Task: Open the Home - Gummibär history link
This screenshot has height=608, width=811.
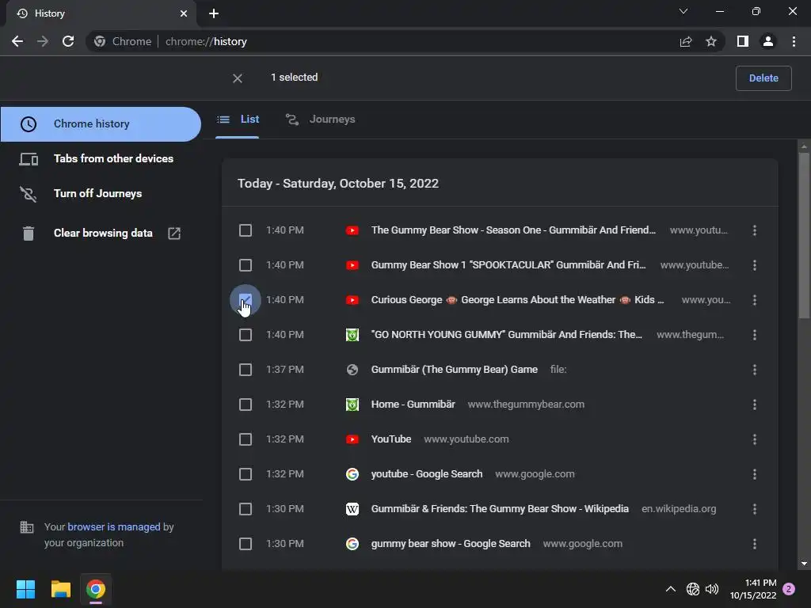Action: click(x=413, y=405)
